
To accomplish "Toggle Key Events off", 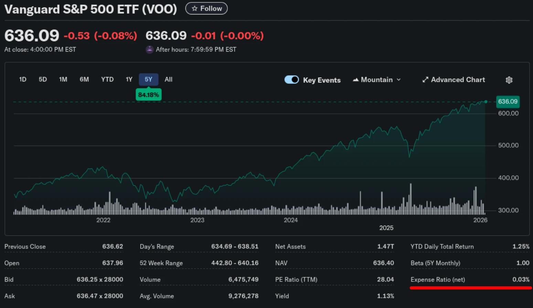I will tap(291, 79).
